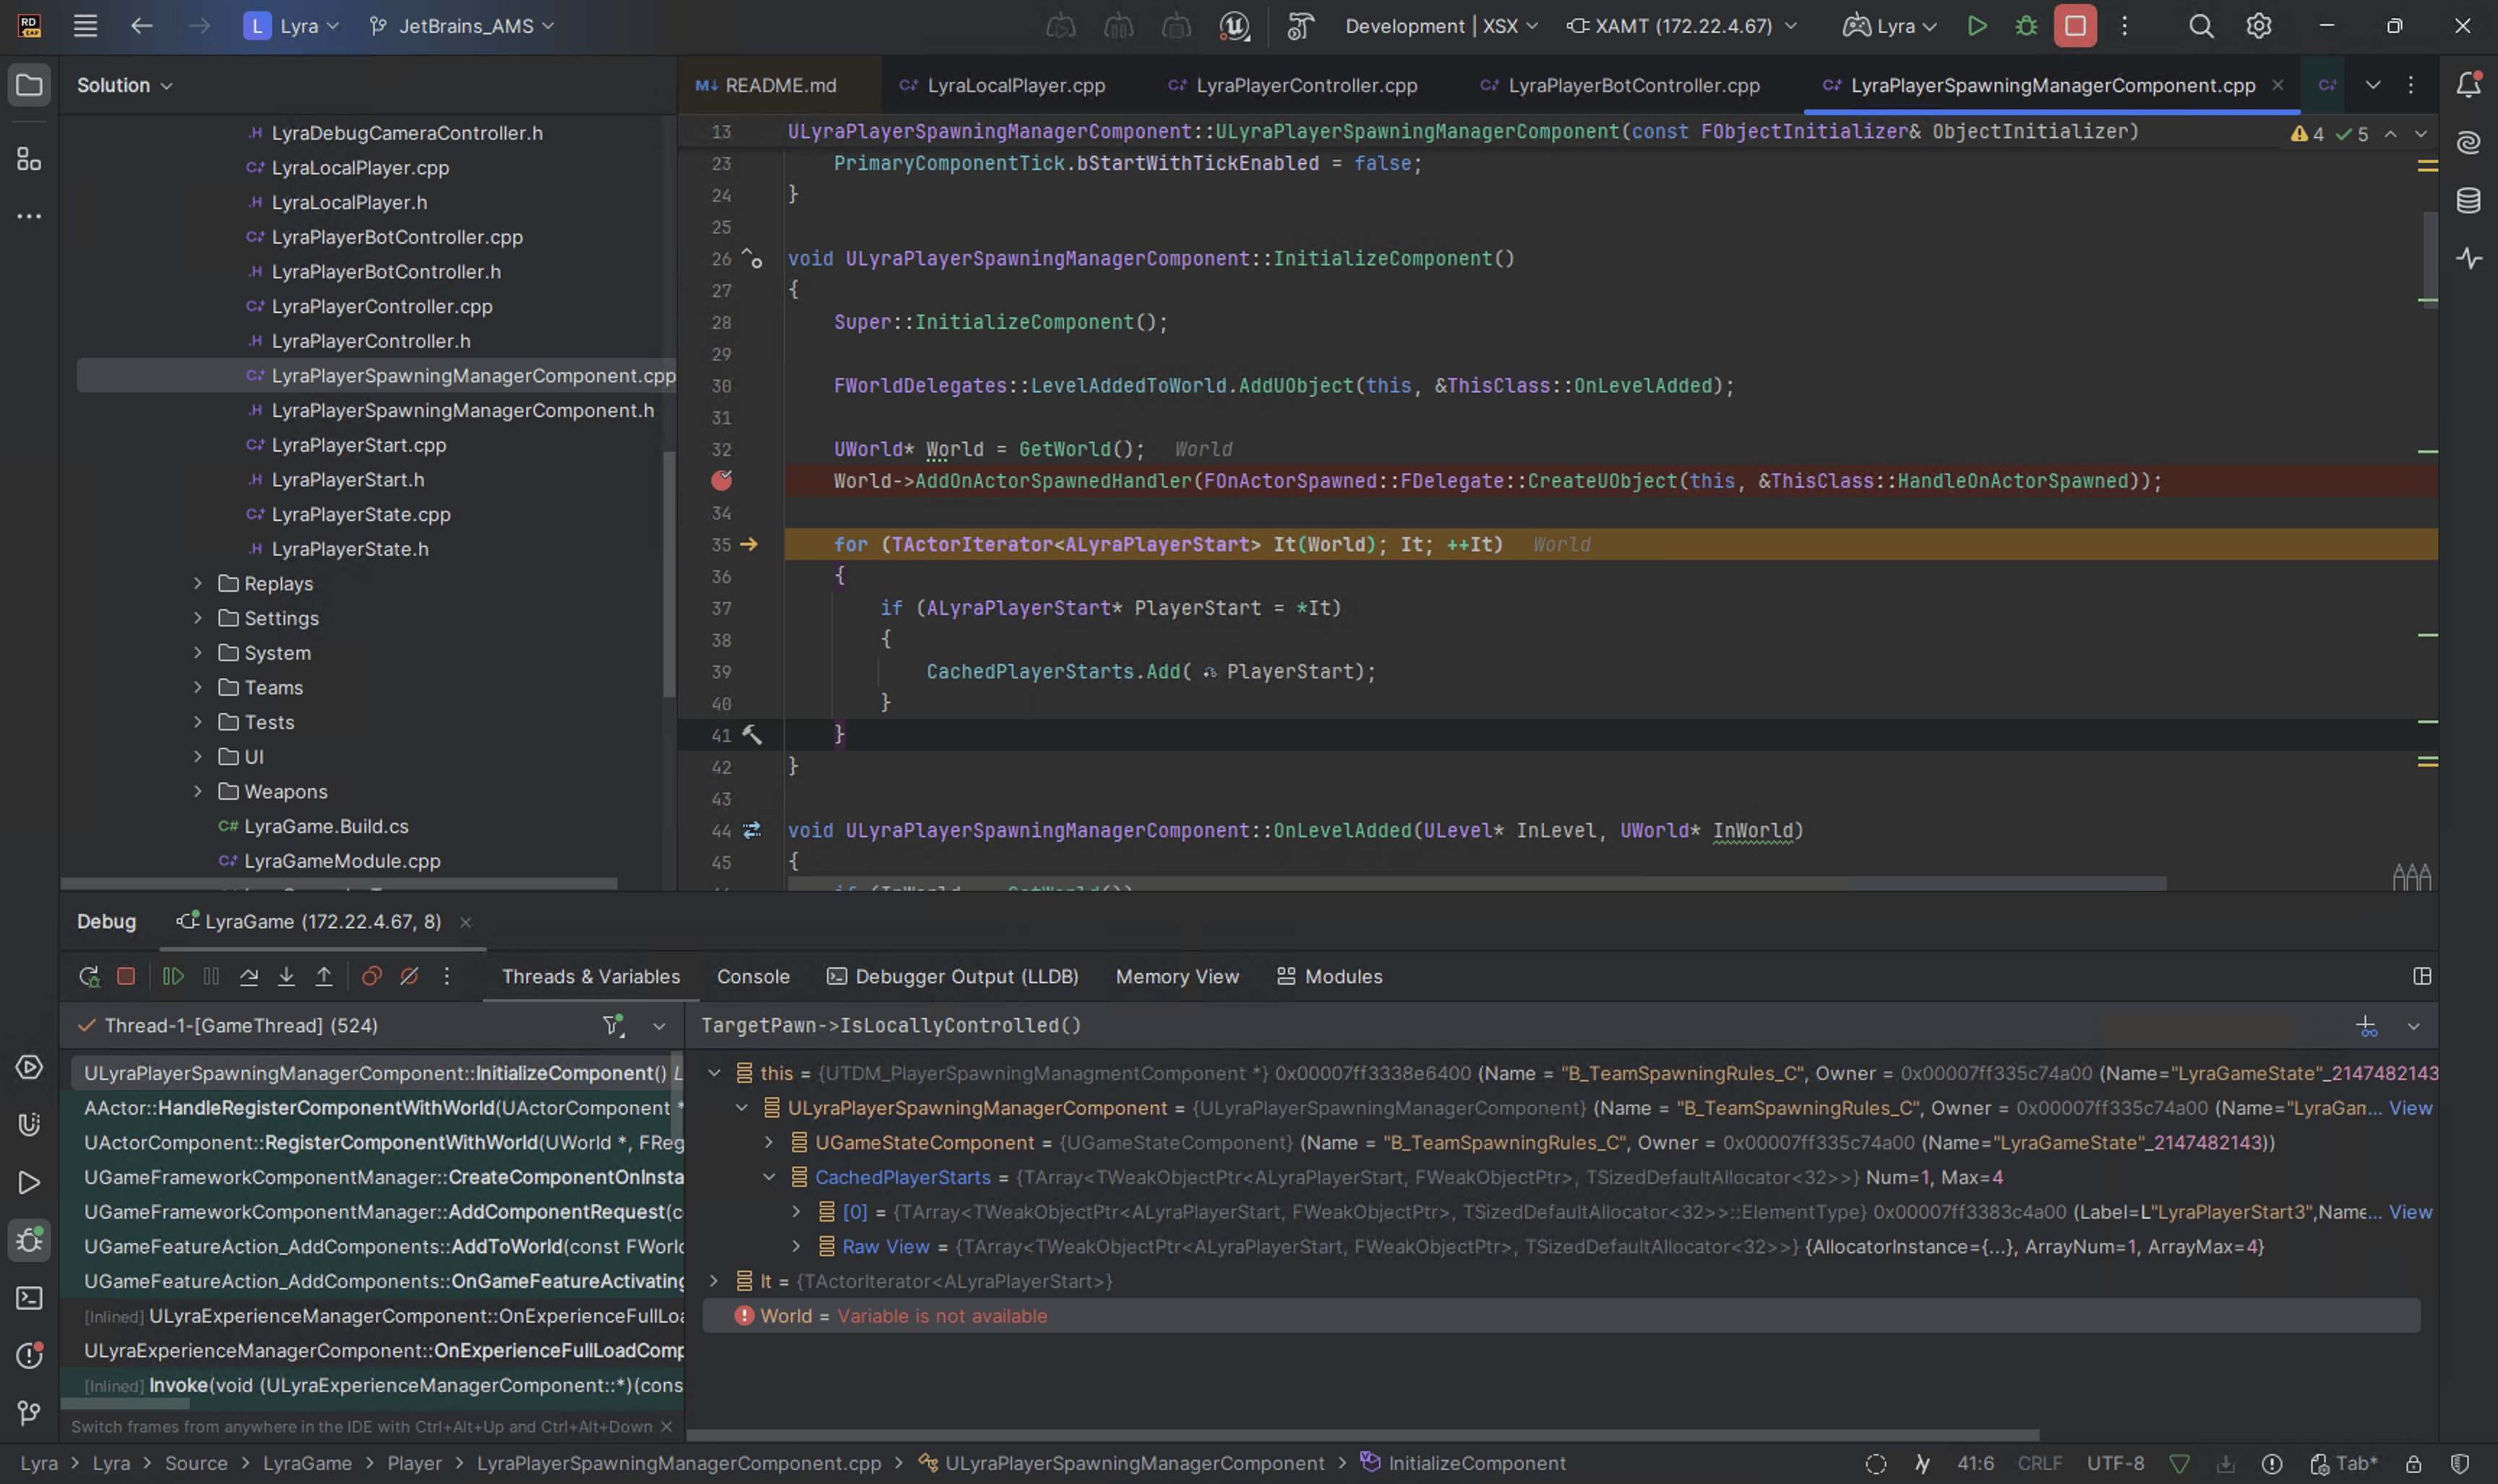Screen dimensions: 2498x1484
Task: Expand the Replays folder
Action: 198,584
